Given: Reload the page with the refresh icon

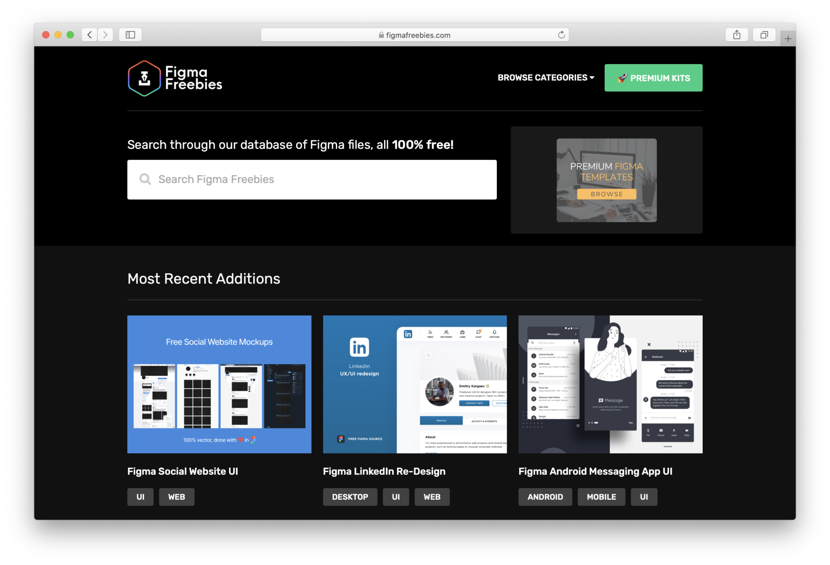Looking at the screenshot, I should point(561,35).
